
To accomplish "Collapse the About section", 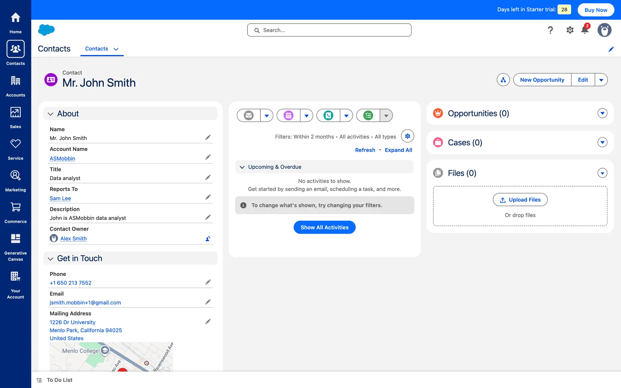I will click(50, 114).
